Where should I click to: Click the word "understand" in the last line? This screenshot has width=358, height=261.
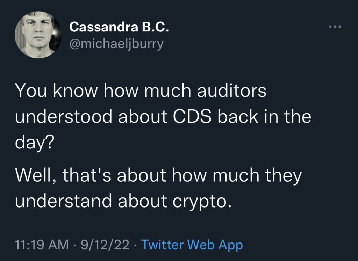tap(64, 202)
